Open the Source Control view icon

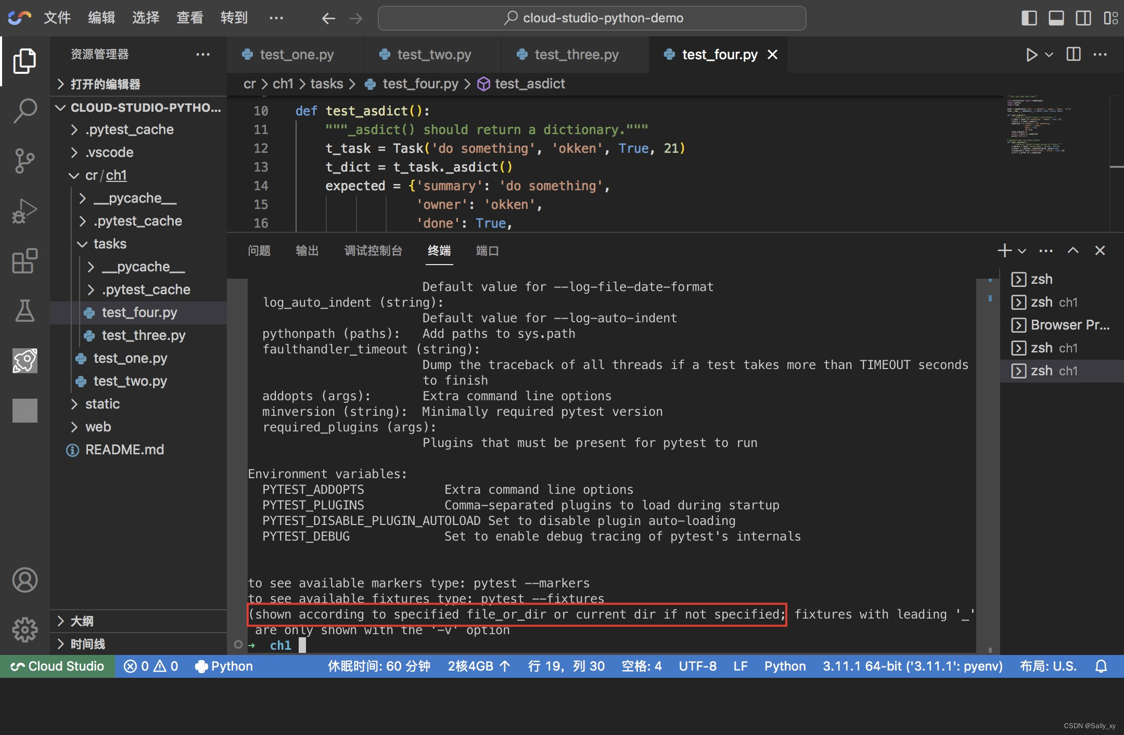[24, 161]
